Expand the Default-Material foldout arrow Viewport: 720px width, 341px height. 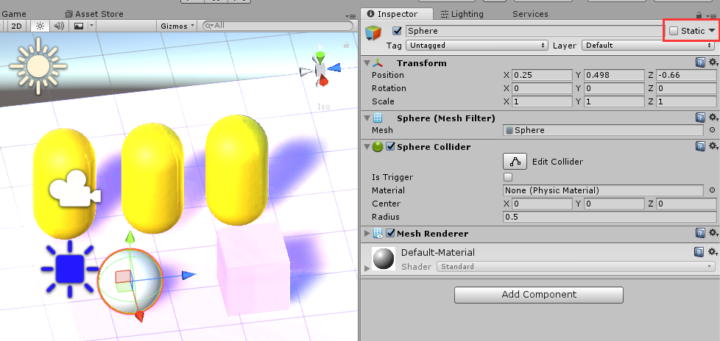367,268
